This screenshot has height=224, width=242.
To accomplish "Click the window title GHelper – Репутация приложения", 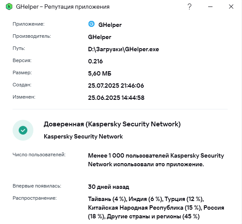I will [x=63, y=7].
